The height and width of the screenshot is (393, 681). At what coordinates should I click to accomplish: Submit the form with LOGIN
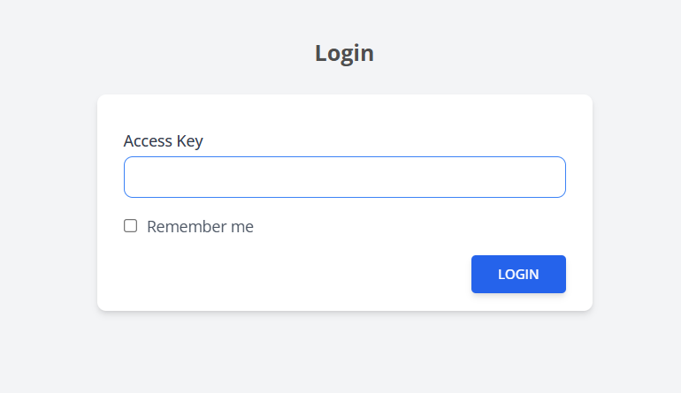pos(518,274)
